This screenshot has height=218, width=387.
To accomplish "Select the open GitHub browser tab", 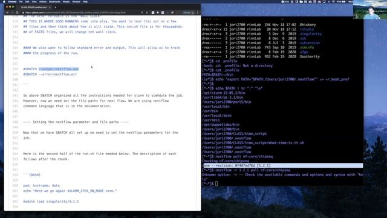I will pos(34,7).
